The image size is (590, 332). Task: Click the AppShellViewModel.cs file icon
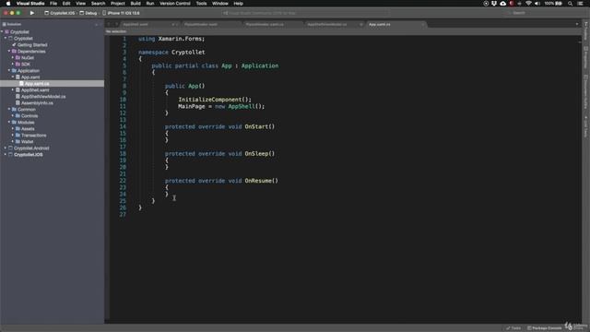coord(18,96)
